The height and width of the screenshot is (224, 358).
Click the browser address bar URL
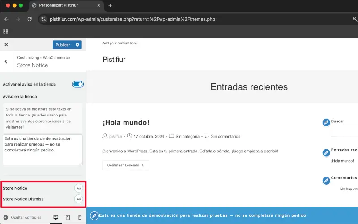tap(132, 19)
